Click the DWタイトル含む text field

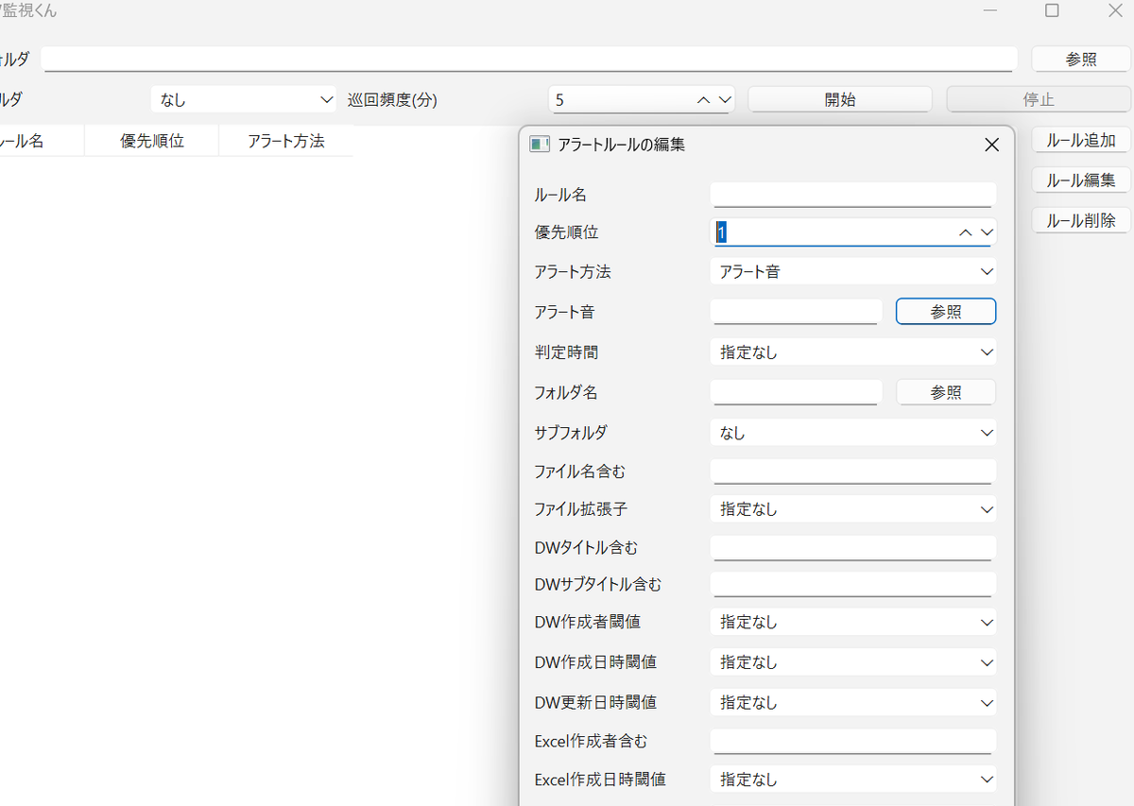coord(853,548)
